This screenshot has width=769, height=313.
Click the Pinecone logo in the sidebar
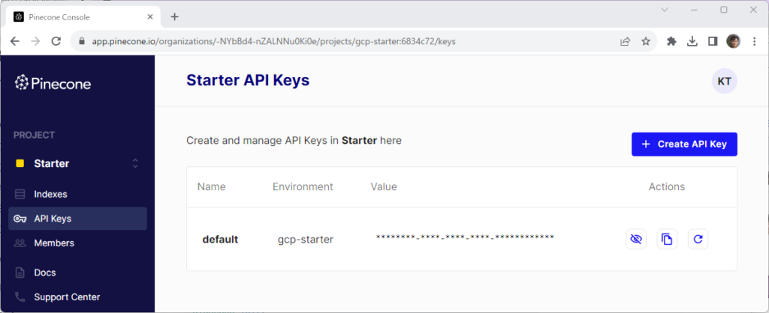[x=53, y=83]
